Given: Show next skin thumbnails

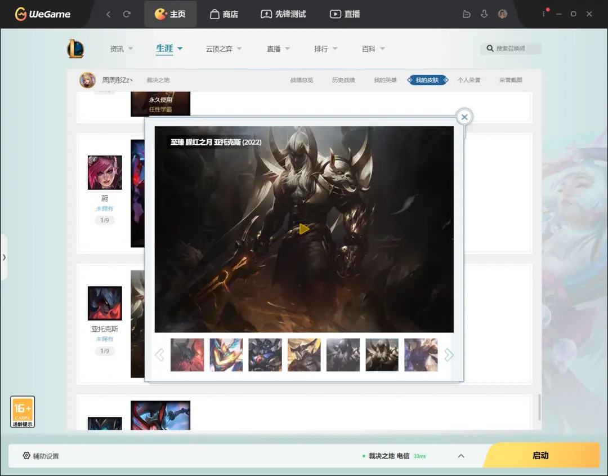Looking at the screenshot, I should (x=449, y=354).
